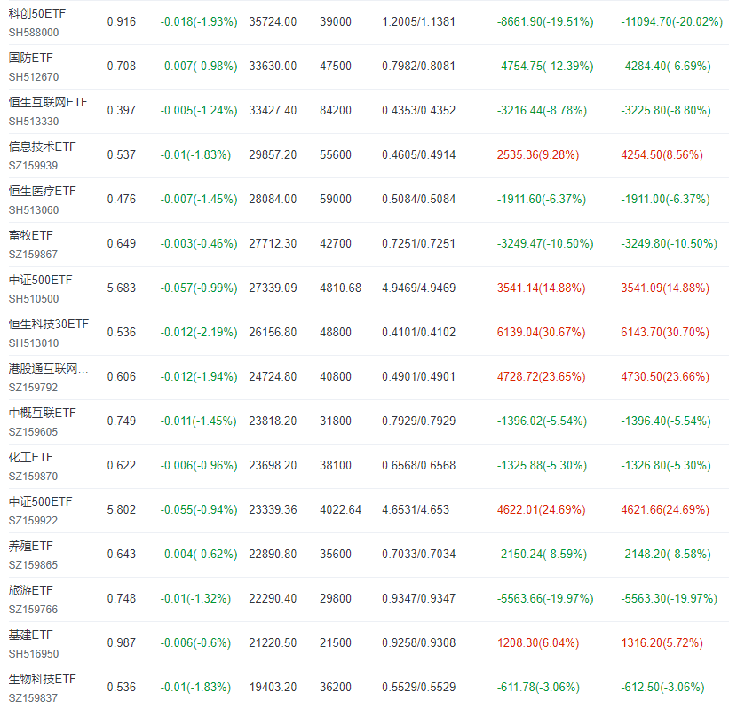Open 中证500ETF with code SZ159922
The width and height of the screenshot is (729, 709).
tap(41, 501)
